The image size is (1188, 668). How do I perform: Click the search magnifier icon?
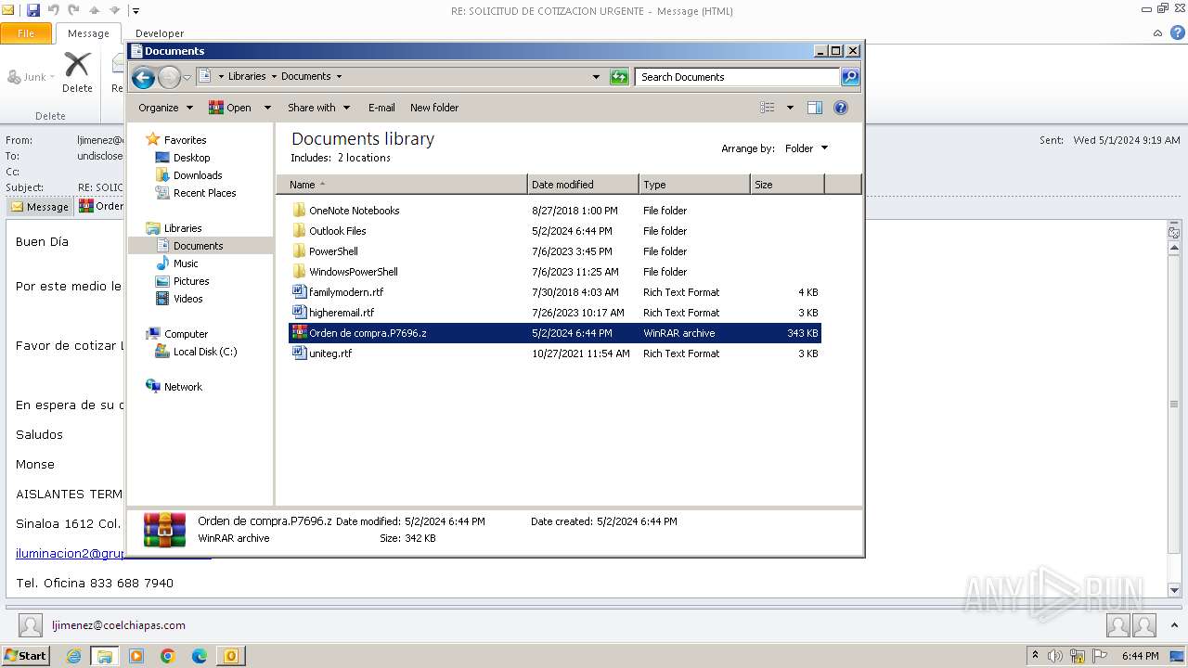point(850,77)
